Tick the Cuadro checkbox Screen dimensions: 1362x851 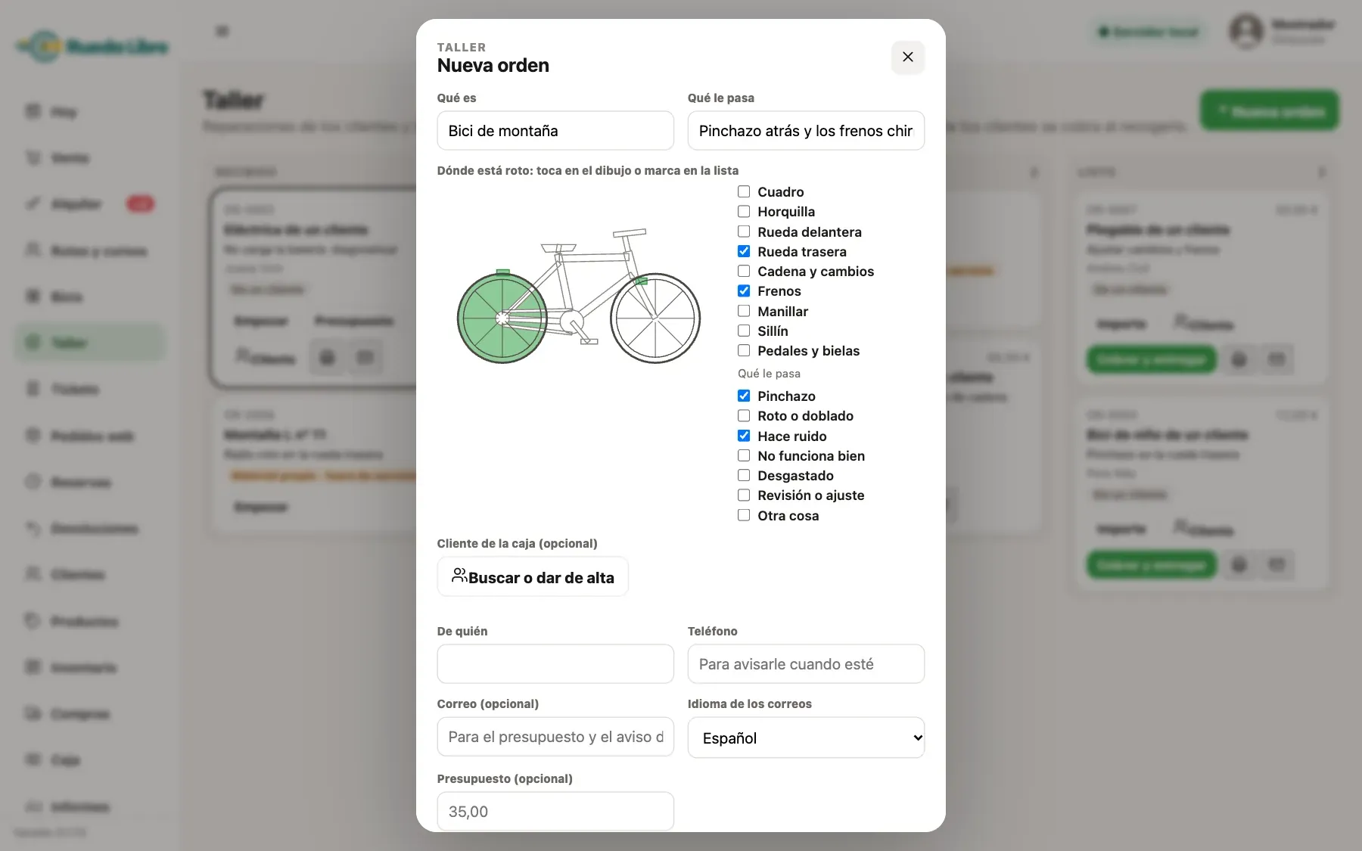tap(744, 191)
